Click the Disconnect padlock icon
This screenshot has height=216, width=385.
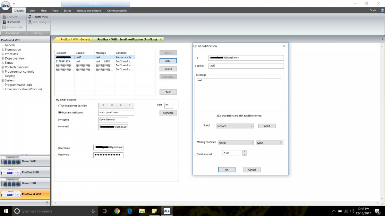[4, 22]
